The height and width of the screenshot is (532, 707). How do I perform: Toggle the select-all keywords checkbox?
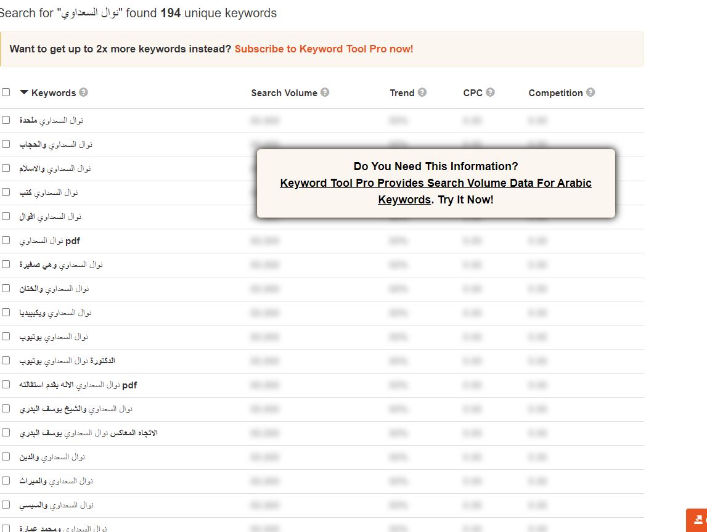click(6, 92)
